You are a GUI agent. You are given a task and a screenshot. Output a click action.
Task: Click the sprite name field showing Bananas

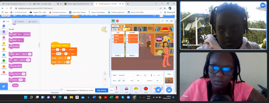pyautogui.click(x=126, y=75)
